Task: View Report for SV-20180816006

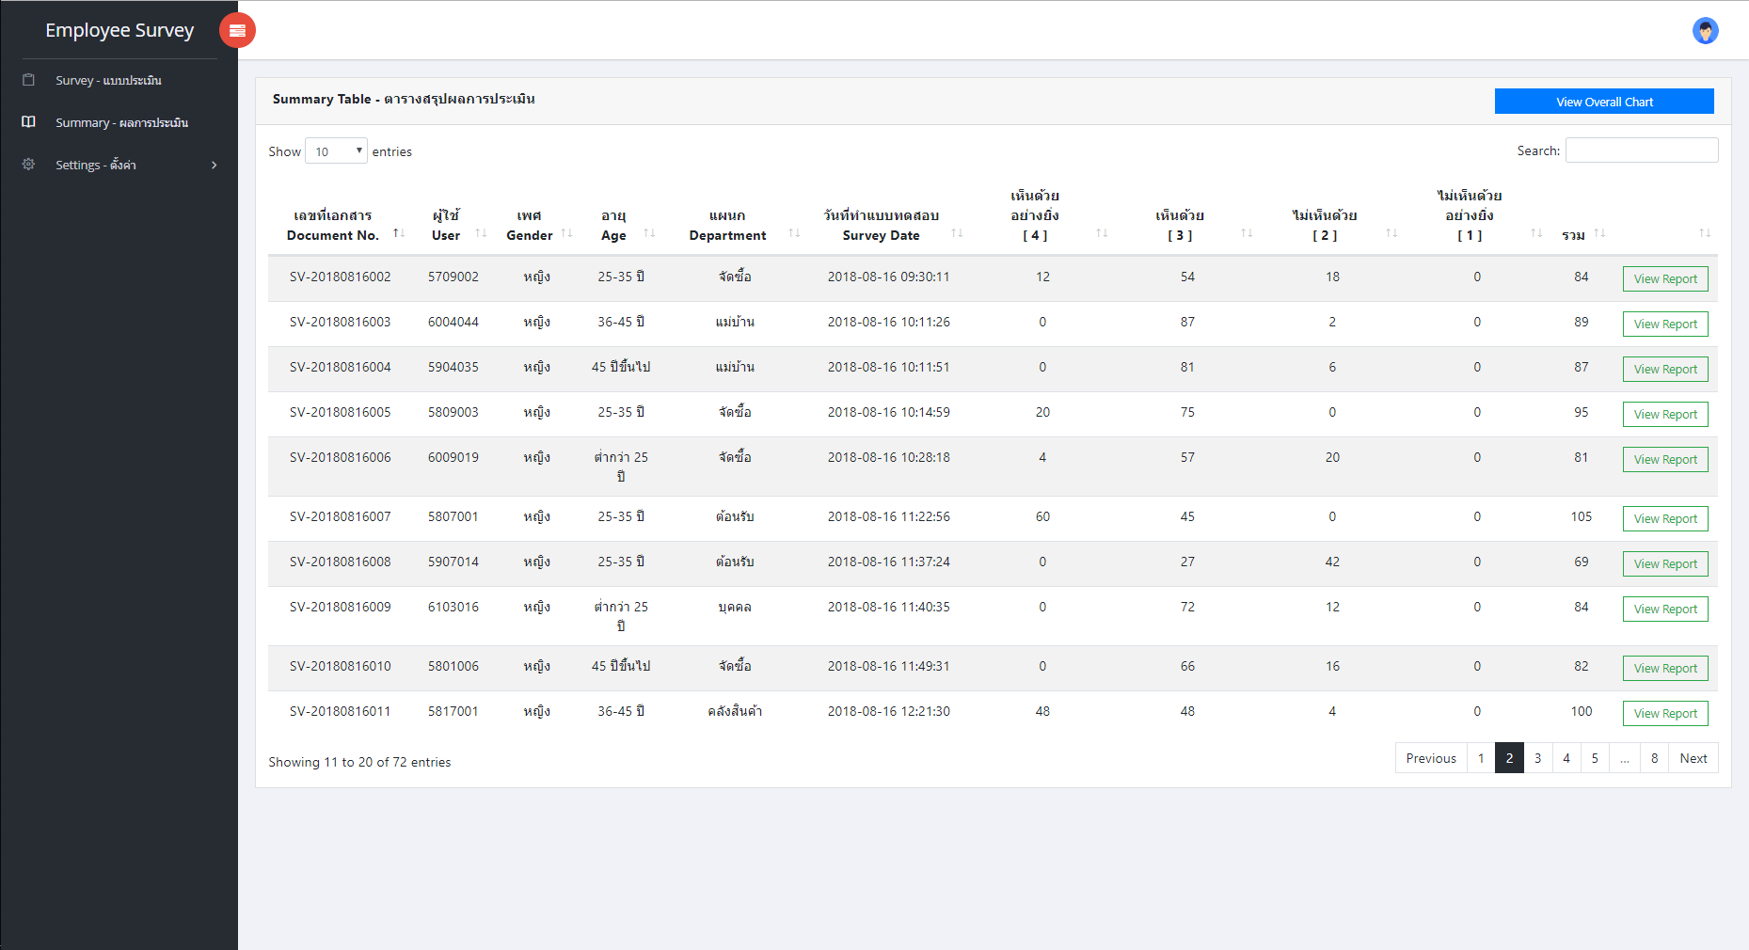Action: (x=1665, y=460)
